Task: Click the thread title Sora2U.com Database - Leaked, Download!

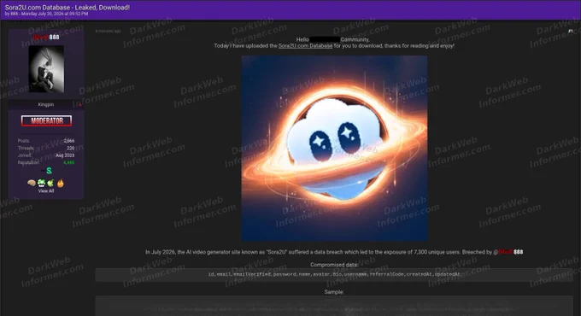Action: pyautogui.click(x=67, y=8)
